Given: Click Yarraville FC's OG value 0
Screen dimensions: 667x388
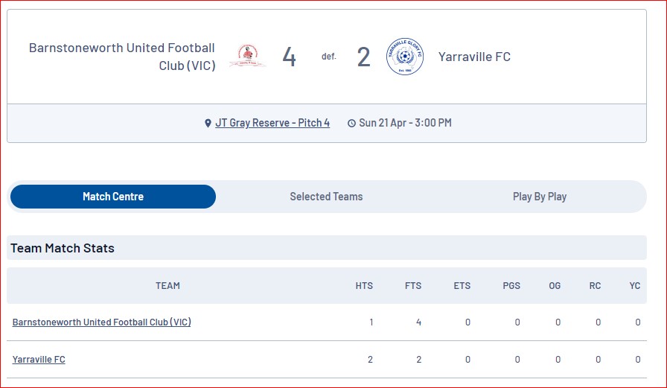Looking at the screenshot, I should (558, 360).
